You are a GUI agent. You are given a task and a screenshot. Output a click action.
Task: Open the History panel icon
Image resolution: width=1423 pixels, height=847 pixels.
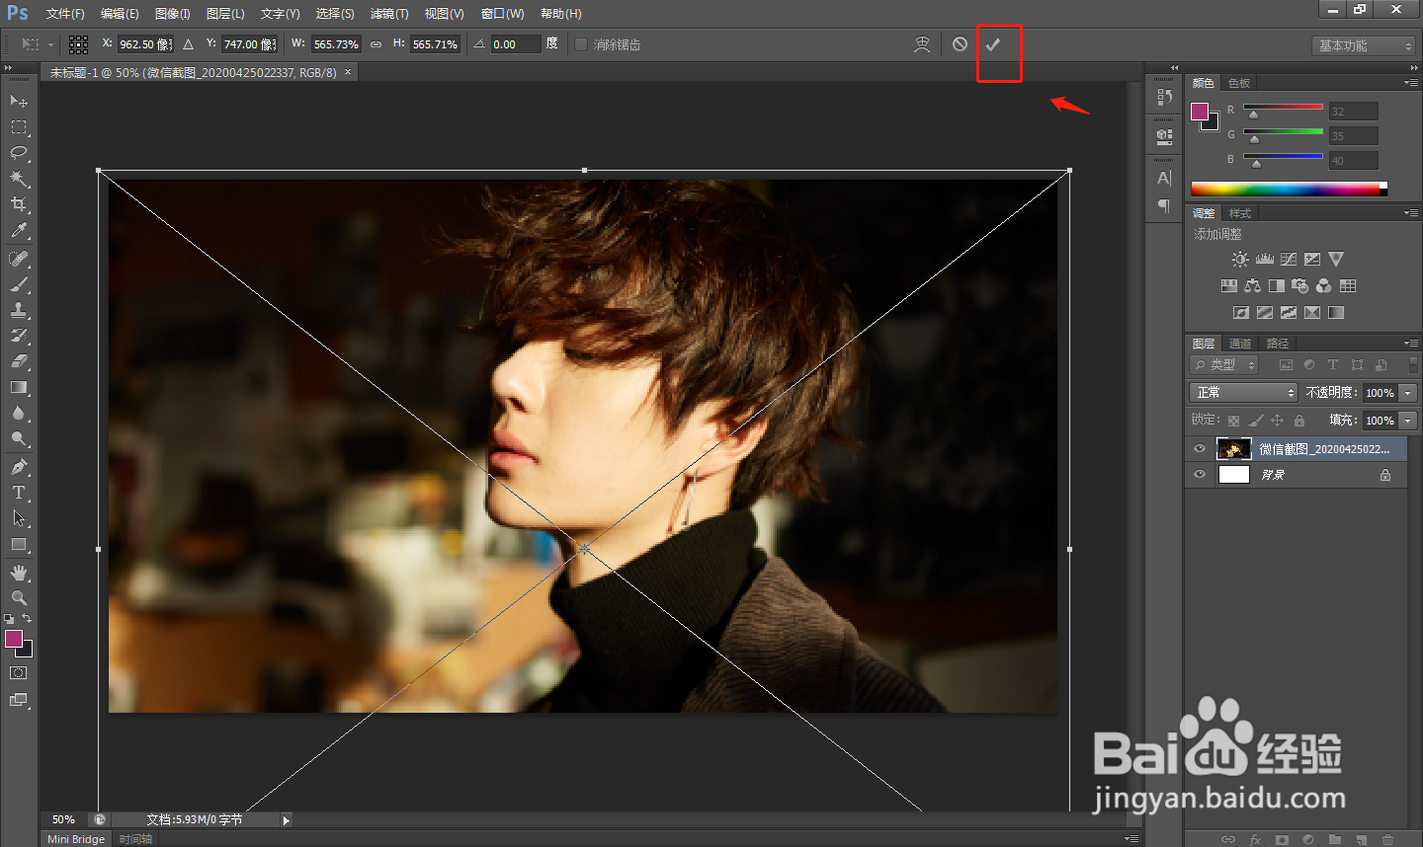tap(1164, 97)
